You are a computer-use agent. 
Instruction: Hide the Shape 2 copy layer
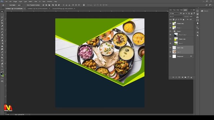coord(170,24)
